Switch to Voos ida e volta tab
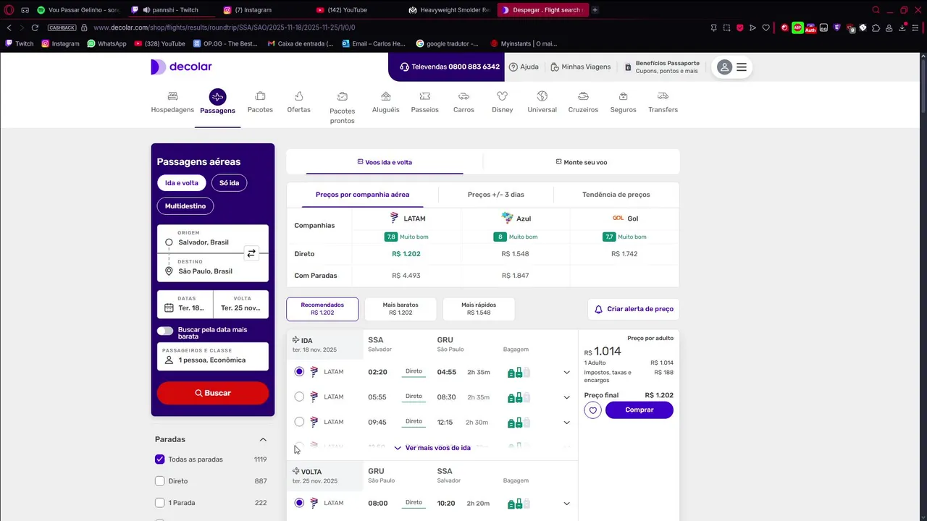 tap(385, 162)
